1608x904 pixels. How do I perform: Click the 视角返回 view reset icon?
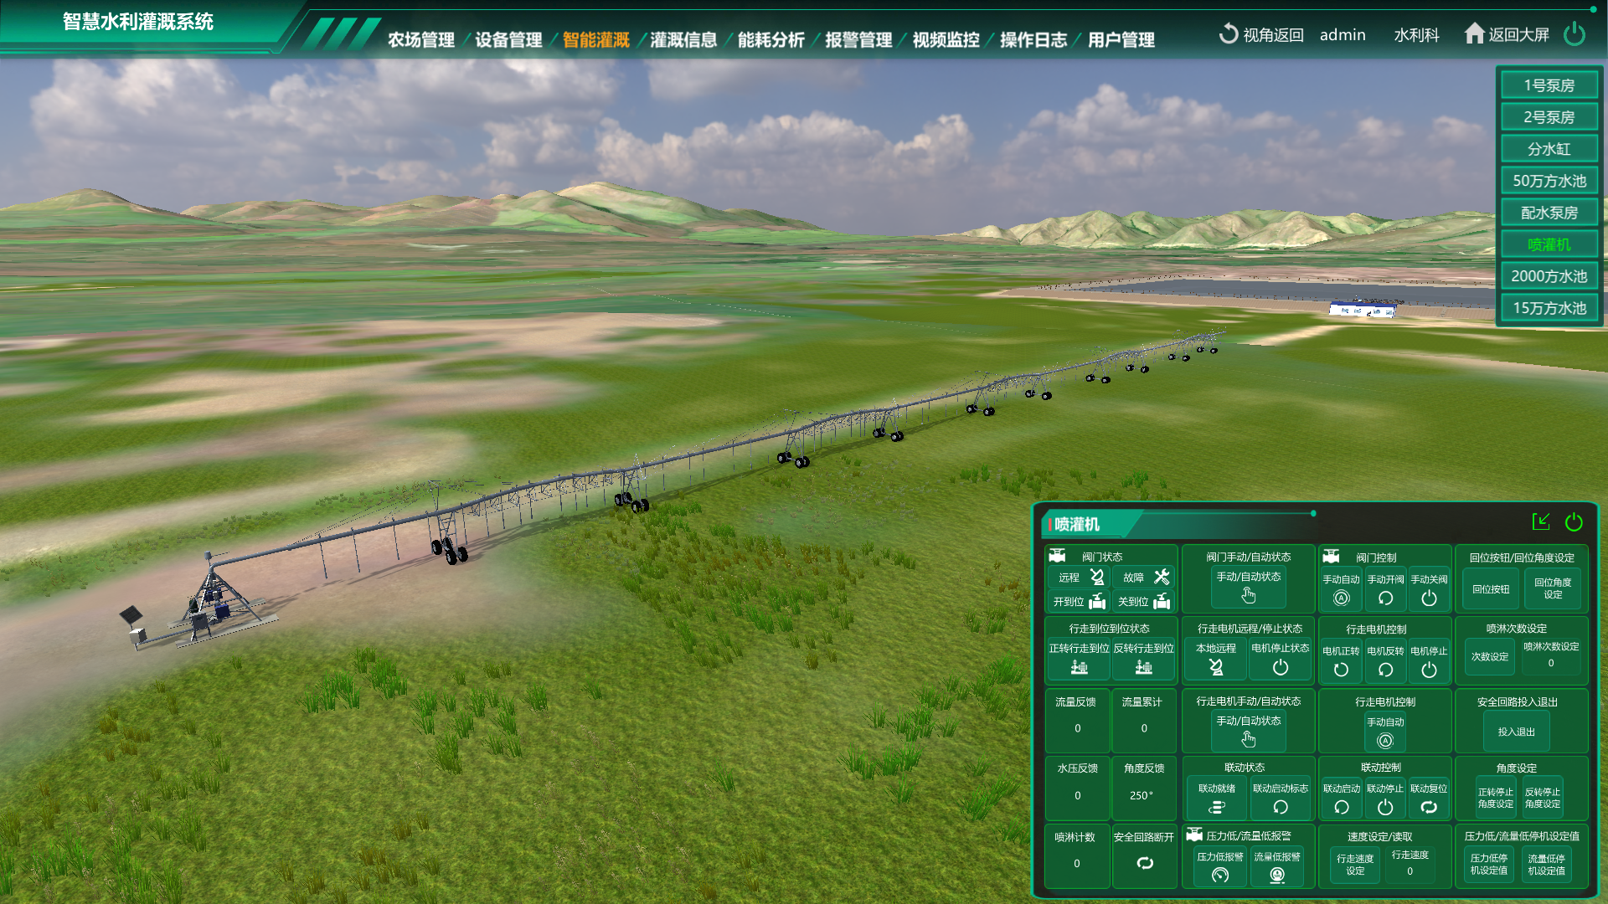[1228, 34]
